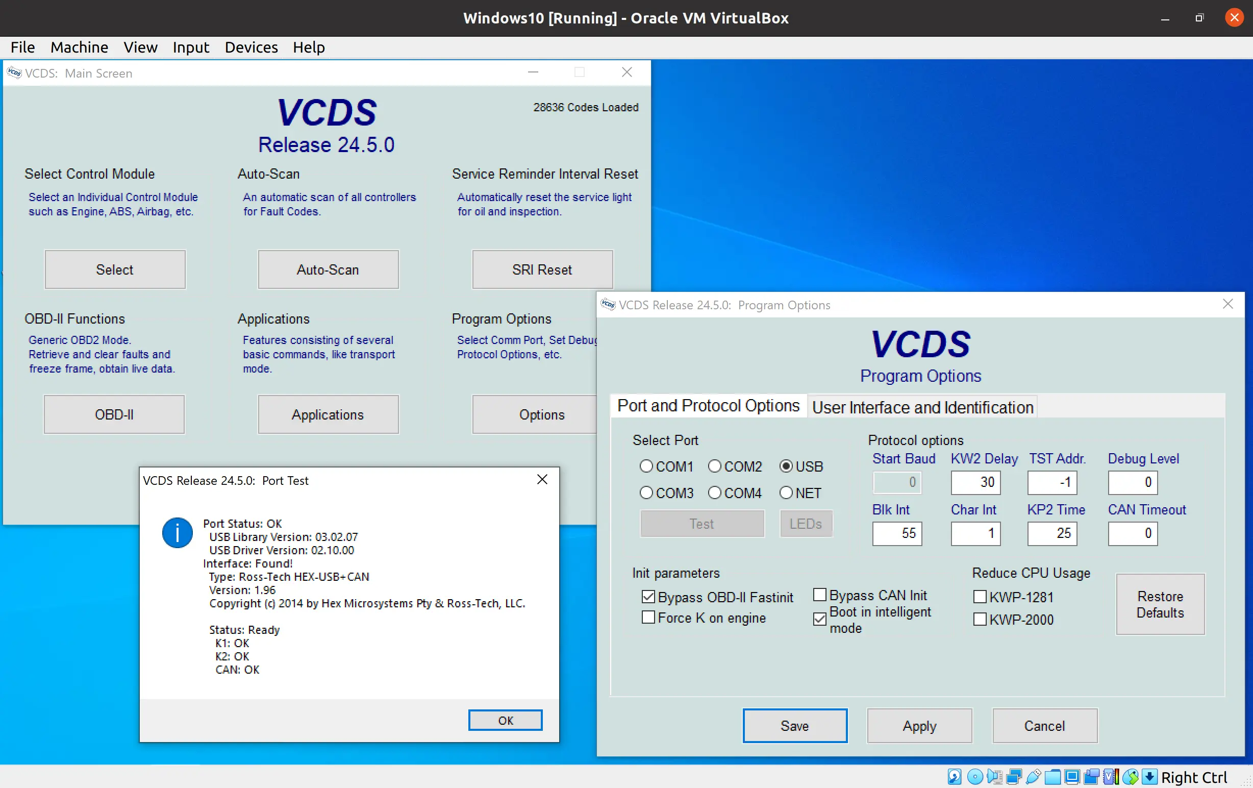Click the USB devices status icon
This screenshot has height=788, width=1253.
coord(1034,777)
